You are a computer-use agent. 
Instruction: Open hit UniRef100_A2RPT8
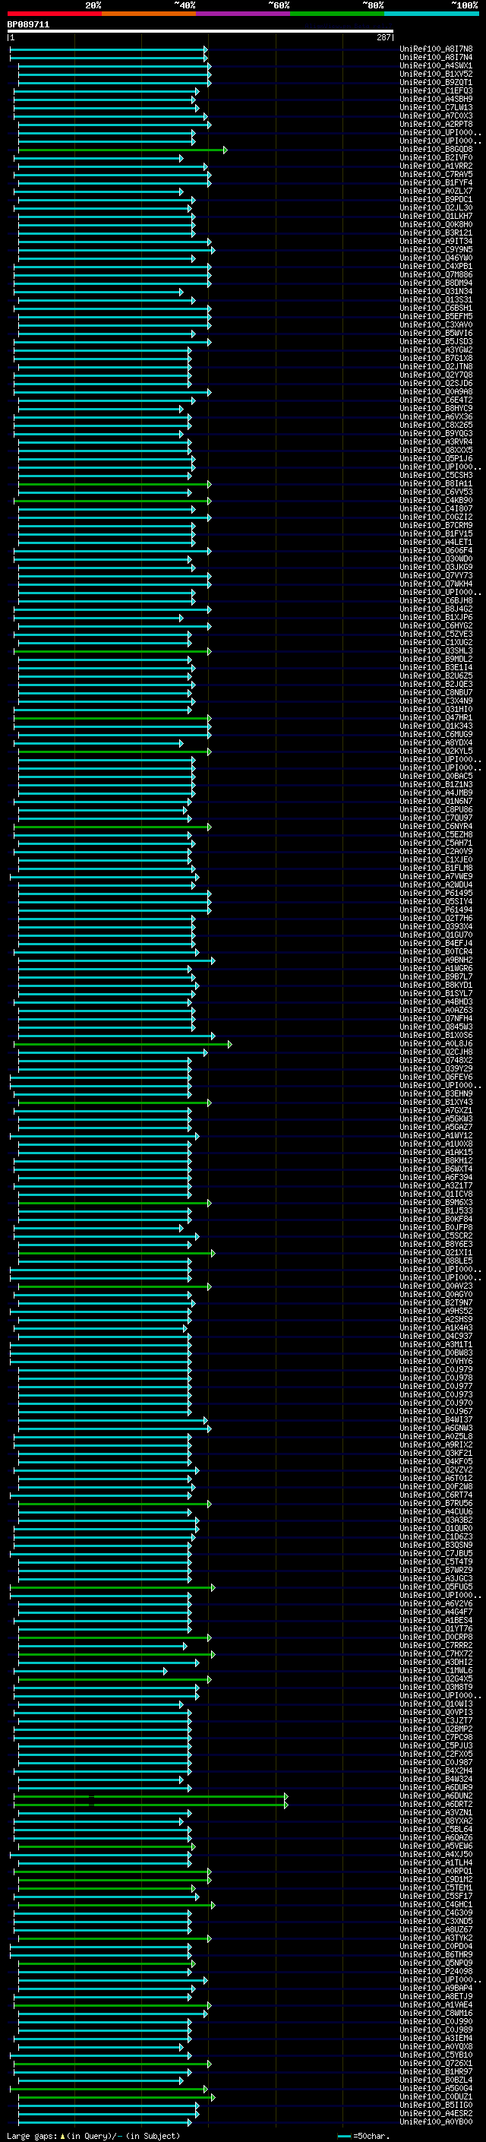(436, 125)
